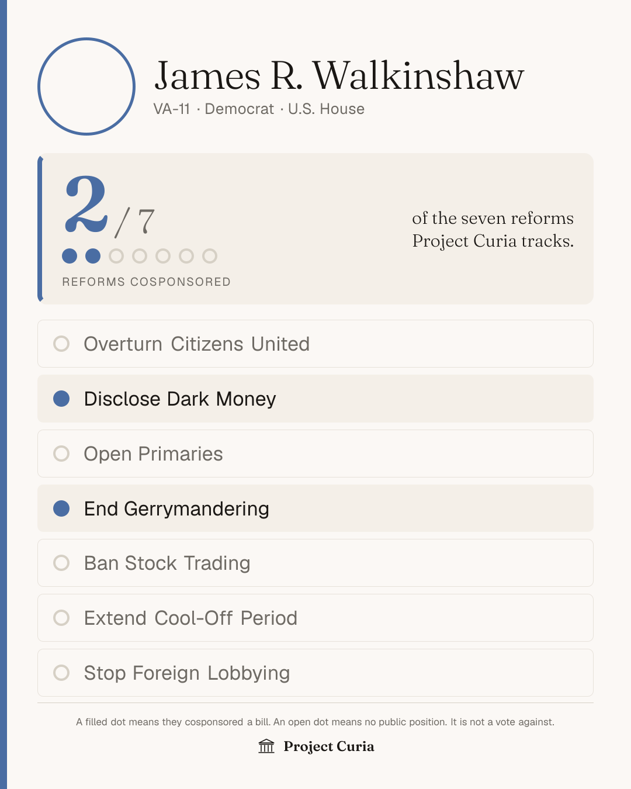The image size is (631, 789).
Task: Expand the Ban Stock Trading row
Action: pyautogui.click(x=315, y=563)
